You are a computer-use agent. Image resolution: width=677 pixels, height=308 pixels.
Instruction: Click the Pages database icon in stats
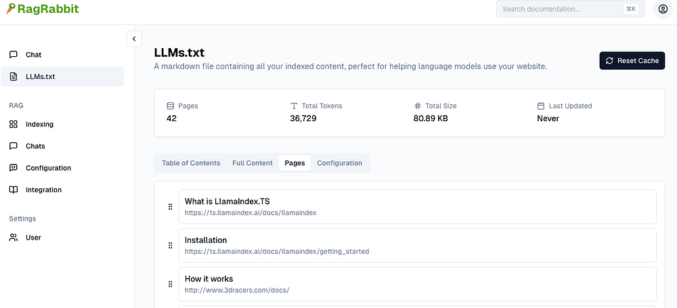click(170, 106)
